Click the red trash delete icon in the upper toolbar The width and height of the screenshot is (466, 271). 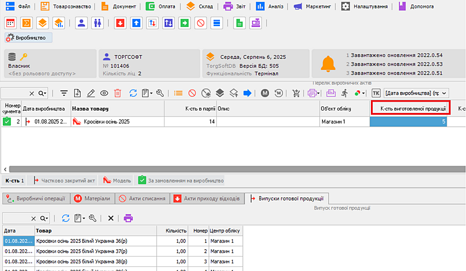117,93
